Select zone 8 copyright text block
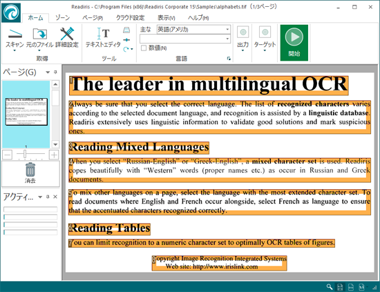This screenshot has width=380, height=292. [220, 263]
